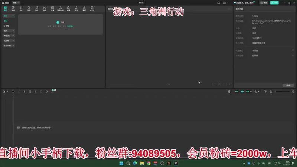Click the green 导出 export button
The image size is (297, 167).
(274, 3)
